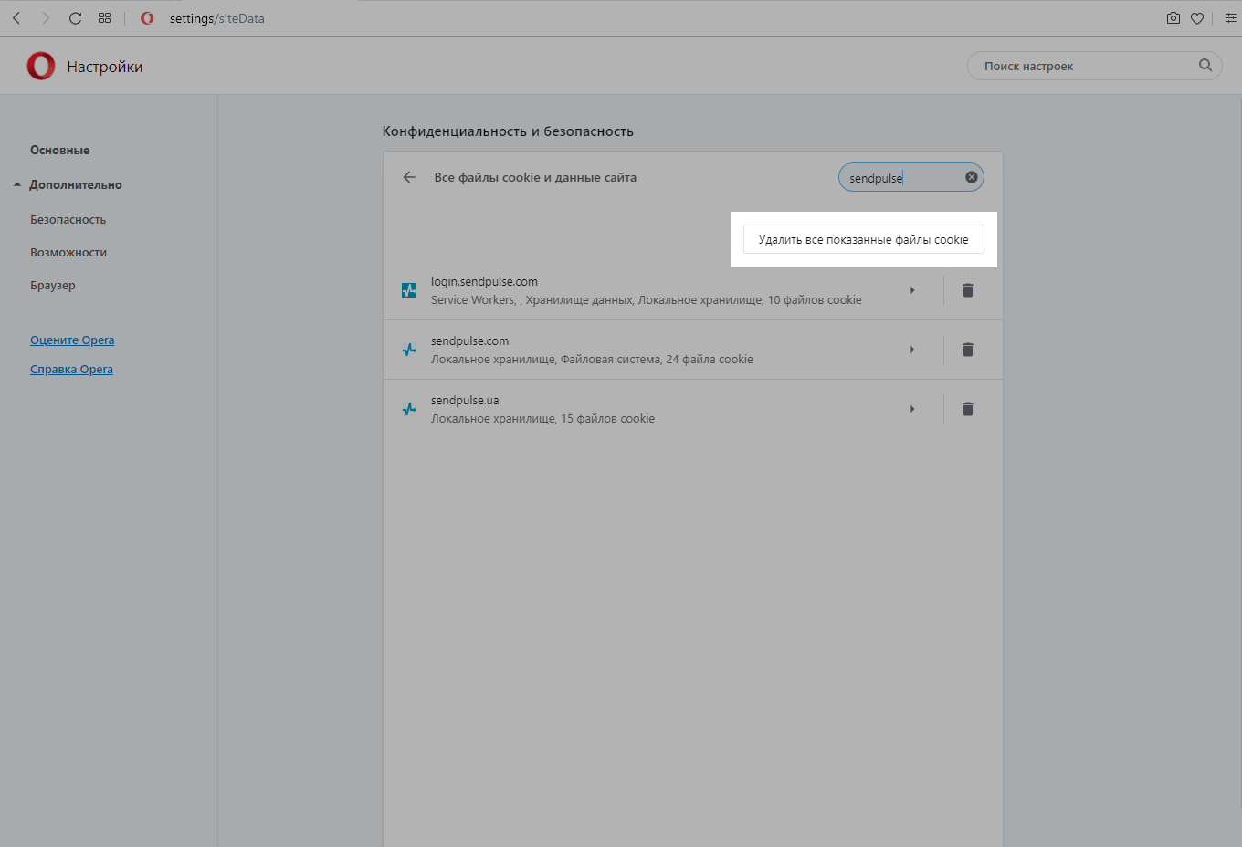The height and width of the screenshot is (847, 1242).
Task: Click the Настройки page title
Action: [x=105, y=67]
